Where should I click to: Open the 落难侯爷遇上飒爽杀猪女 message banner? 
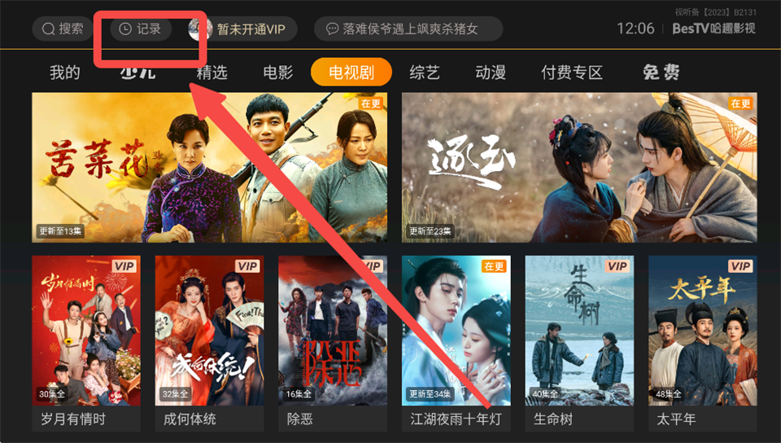(408, 29)
